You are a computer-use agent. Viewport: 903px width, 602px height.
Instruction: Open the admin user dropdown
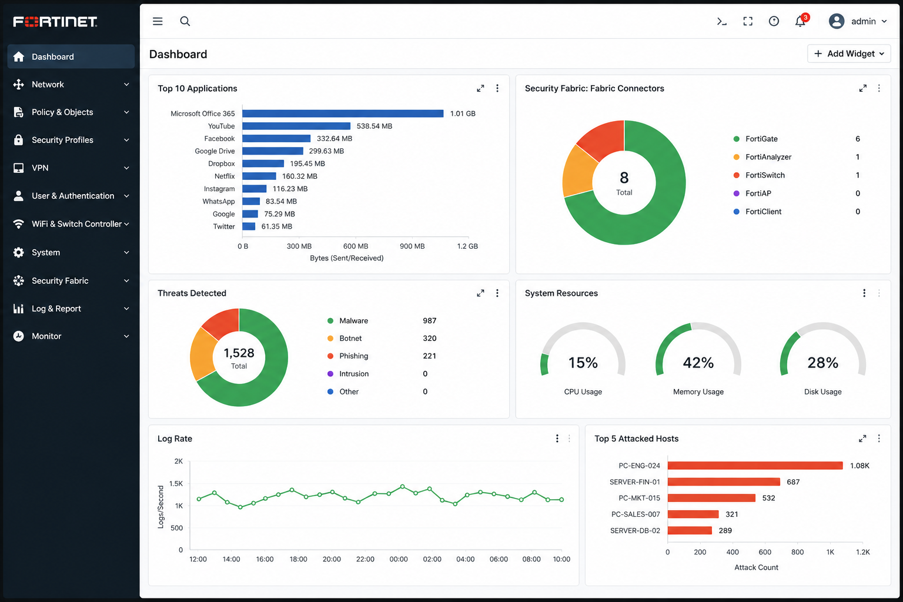858,21
